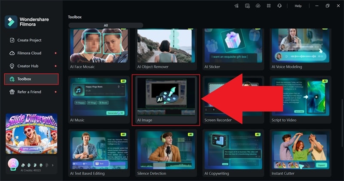Open the apps grid icon in title bar

point(269,6)
